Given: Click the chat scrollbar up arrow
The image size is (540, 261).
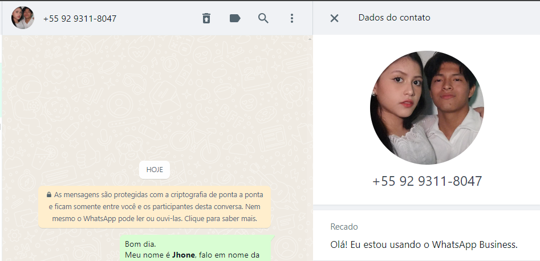Looking at the screenshot, I should (309, 39).
